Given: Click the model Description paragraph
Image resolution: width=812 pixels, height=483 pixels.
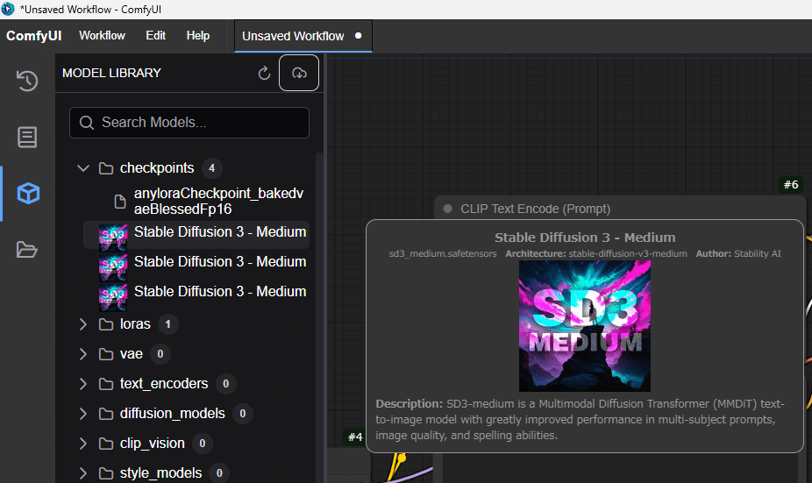Looking at the screenshot, I should [x=580, y=419].
